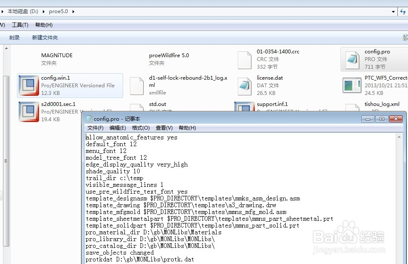This screenshot has height=264, width=408.
Task: Click the template_designasm line
Action: click(x=193, y=198)
